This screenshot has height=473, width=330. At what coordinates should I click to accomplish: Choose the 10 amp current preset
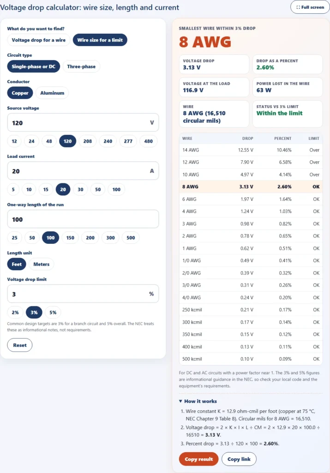(x=29, y=189)
